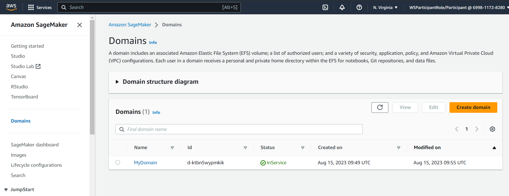Open Canvas in sidebar
Viewport: 509px width, 196px height.
point(18,76)
